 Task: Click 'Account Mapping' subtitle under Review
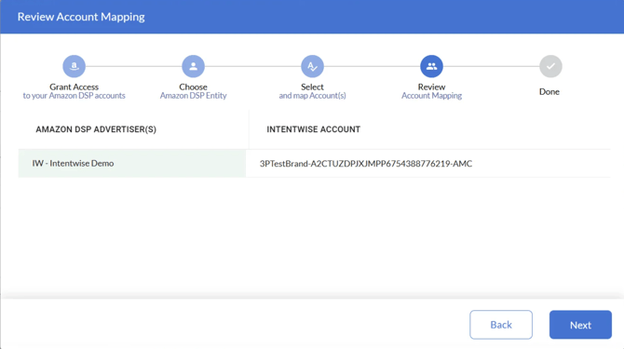[431, 96]
